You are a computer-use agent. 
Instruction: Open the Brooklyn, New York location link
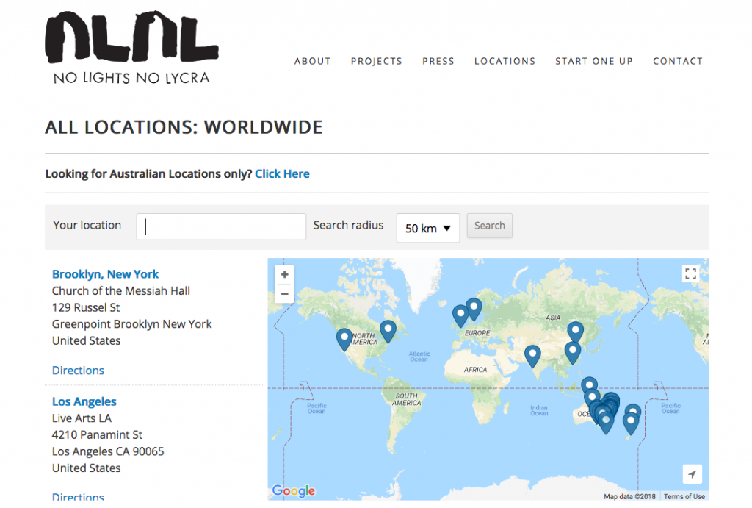click(x=106, y=274)
